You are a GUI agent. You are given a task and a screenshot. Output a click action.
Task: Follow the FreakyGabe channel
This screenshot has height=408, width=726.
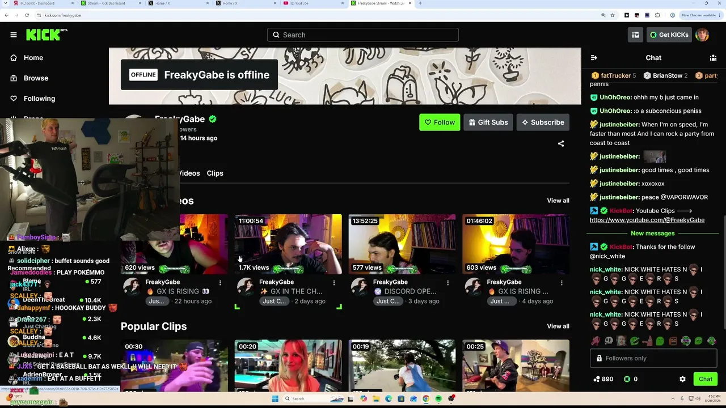coord(440,122)
